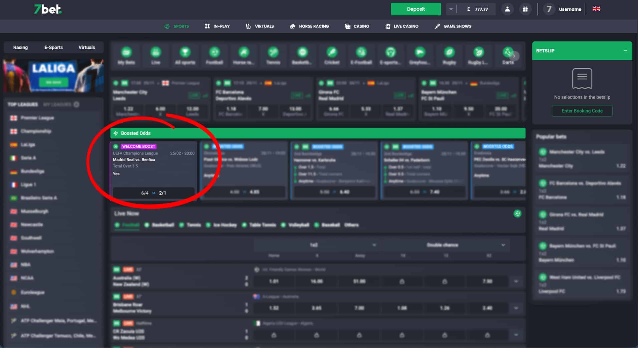Image resolution: width=638 pixels, height=348 pixels.
Task: Switch to the E-Sports tab
Action: [53, 47]
